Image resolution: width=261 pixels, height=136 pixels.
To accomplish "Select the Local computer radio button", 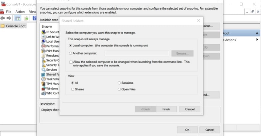I will pyautogui.click(x=70, y=45).
